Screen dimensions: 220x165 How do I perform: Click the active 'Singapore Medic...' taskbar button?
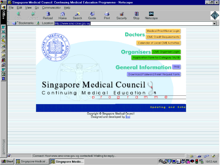[x=67, y=162]
